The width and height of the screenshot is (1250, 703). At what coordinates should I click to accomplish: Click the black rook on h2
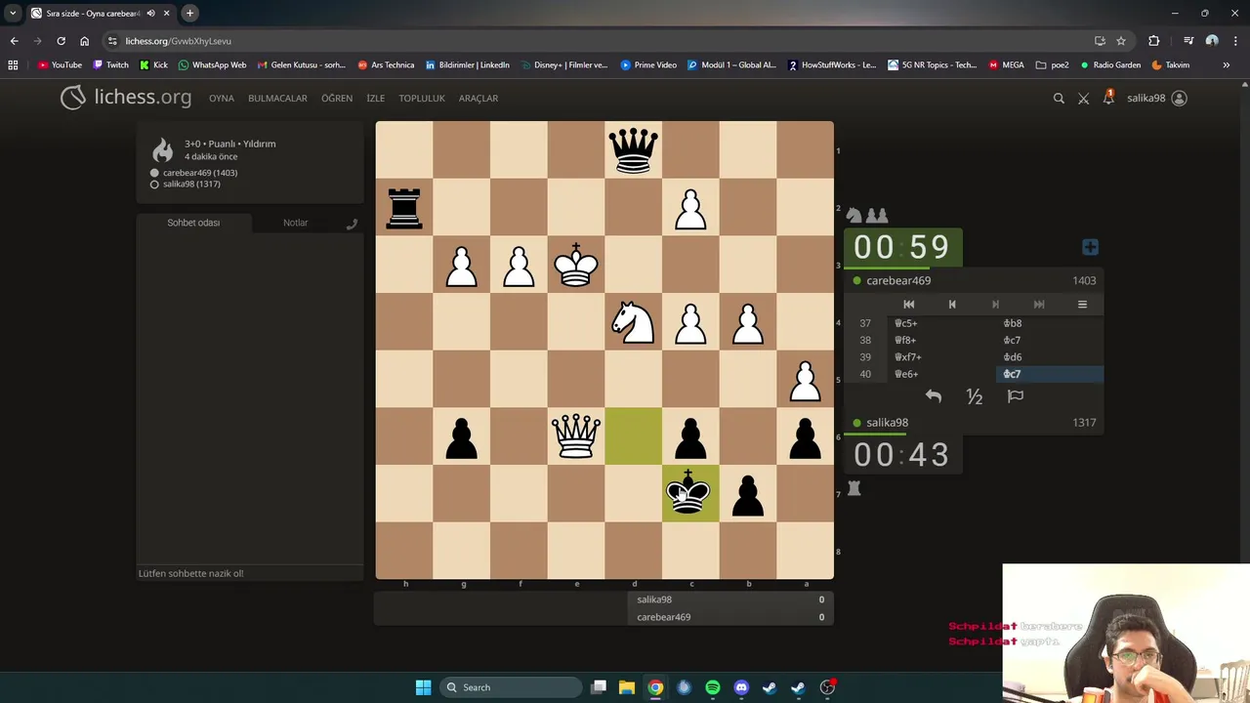point(404,207)
